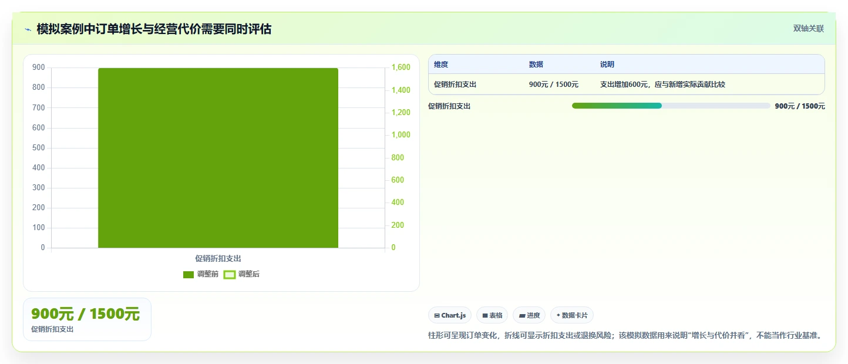The height and width of the screenshot is (364, 848).
Task: Toggle the 调整后 legend item
Action: 242,274
